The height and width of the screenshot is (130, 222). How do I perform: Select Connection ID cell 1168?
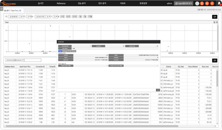point(40,122)
